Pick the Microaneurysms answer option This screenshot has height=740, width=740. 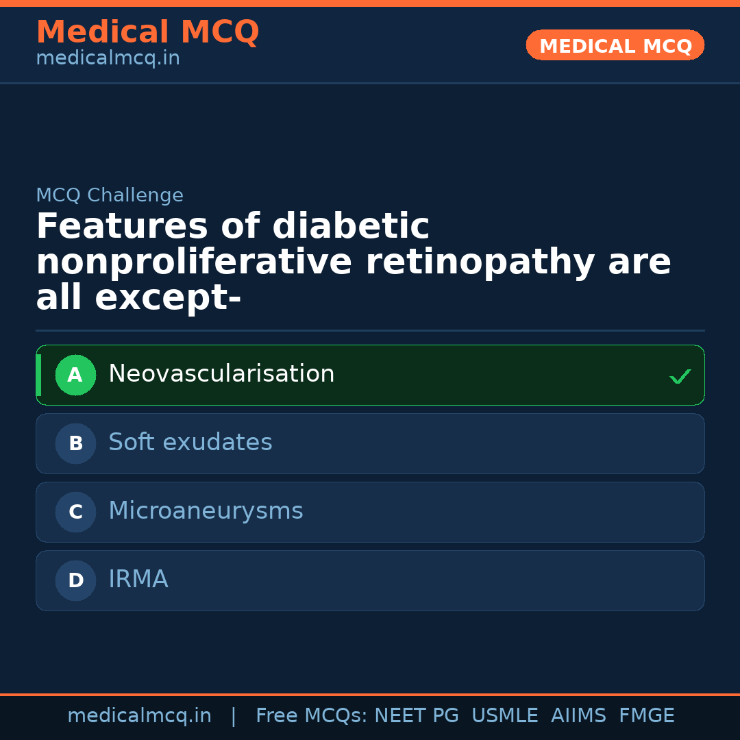[206, 511]
